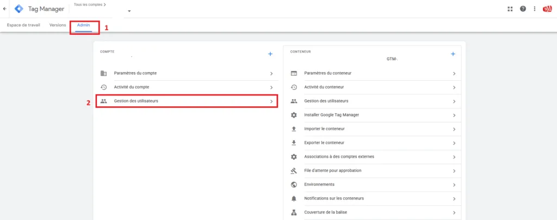557x220 pixels.
Task: Expand chevron of Installer Google Tag Manager
Action: (454, 115)
